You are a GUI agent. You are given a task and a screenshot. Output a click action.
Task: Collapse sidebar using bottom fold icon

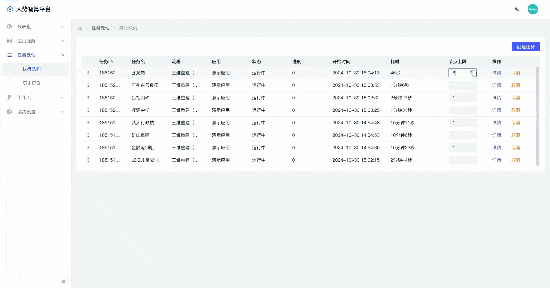[63, 281]
